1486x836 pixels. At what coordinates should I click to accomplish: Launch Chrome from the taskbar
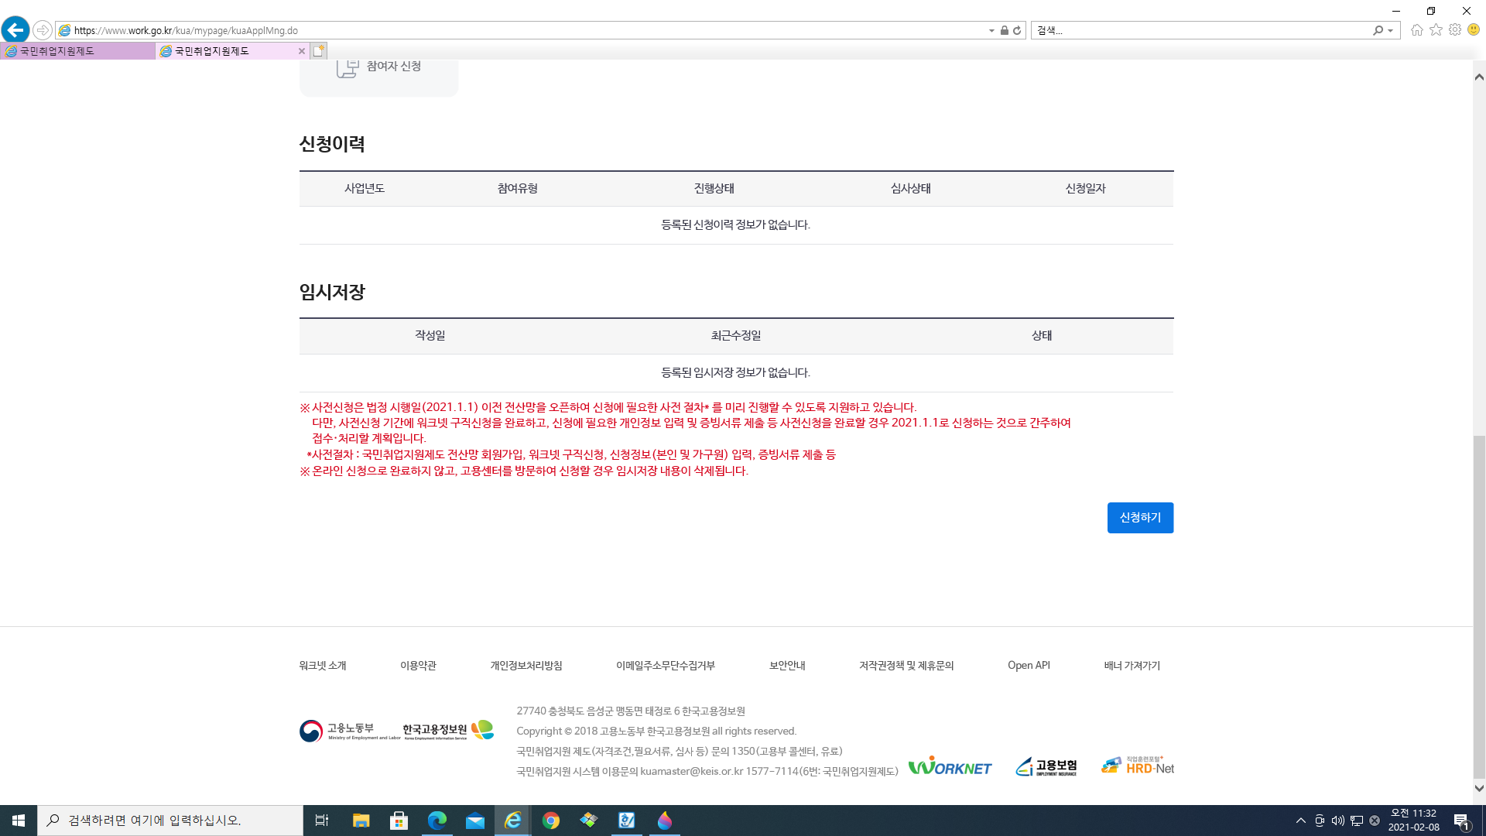(551, 821)
